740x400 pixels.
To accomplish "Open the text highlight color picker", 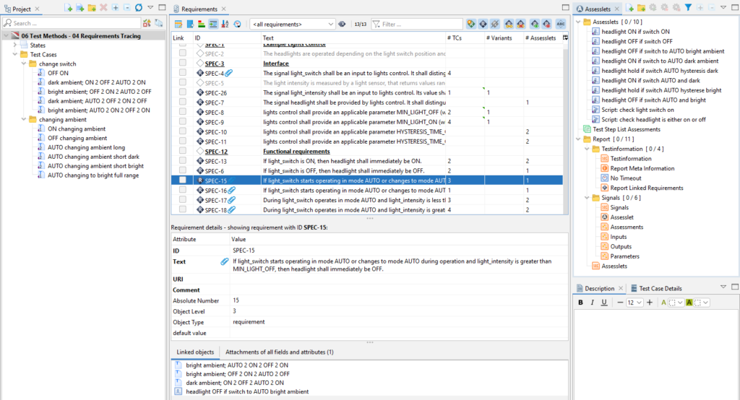I will pyautogui.click(x=701, y=303).
